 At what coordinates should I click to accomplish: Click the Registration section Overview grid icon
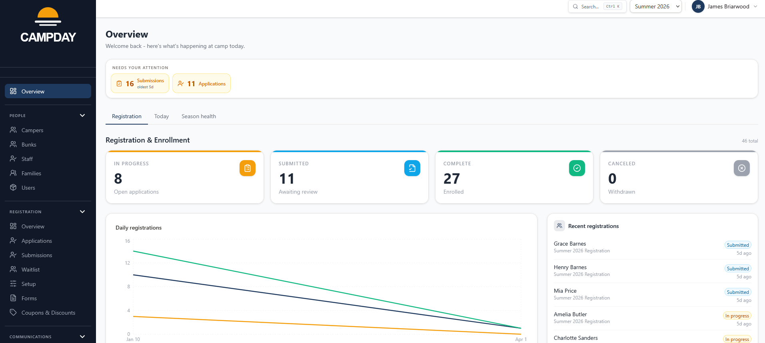coord(13,226)
